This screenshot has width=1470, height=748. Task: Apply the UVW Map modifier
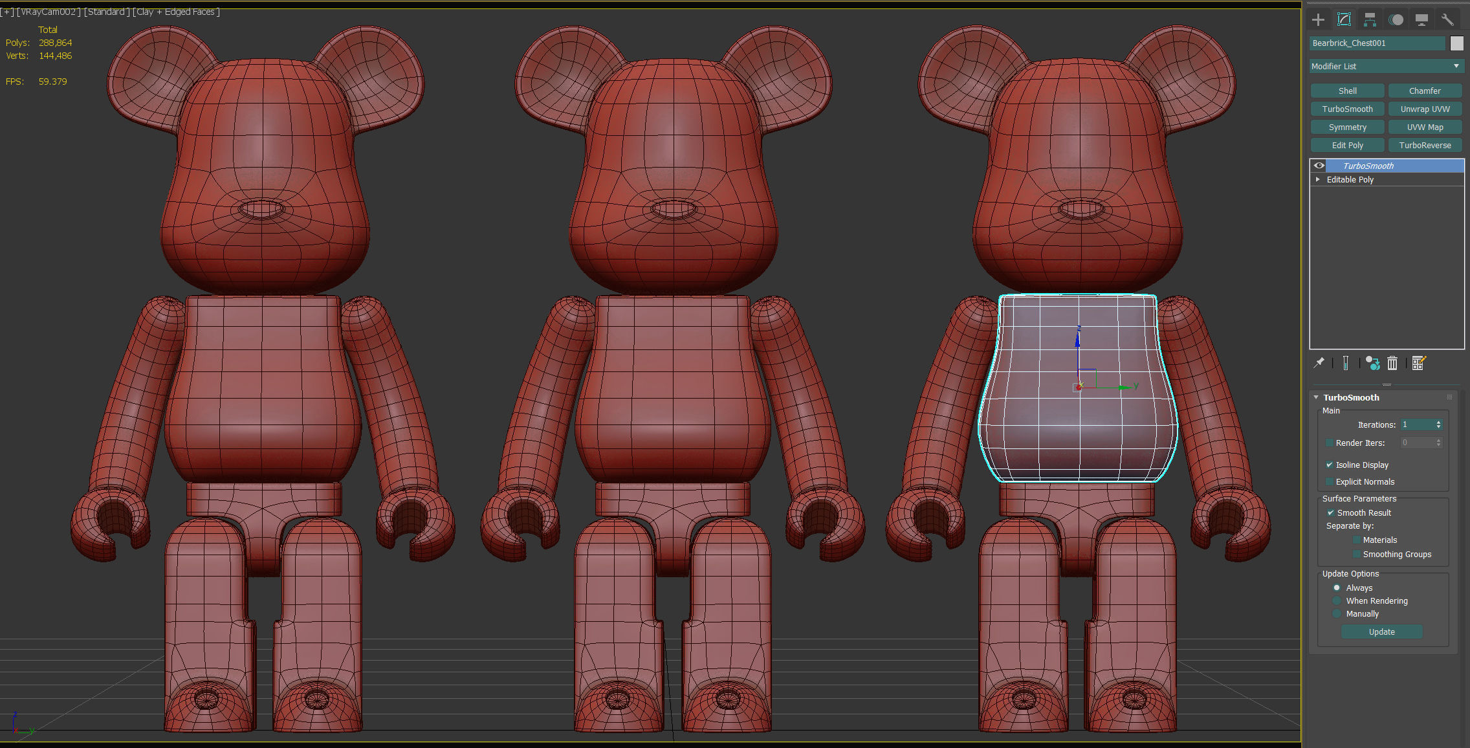point(1425,127)
